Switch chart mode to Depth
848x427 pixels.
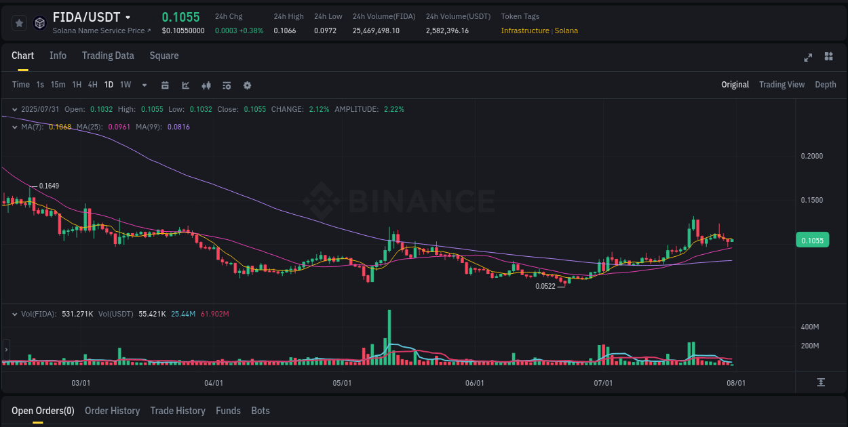click(826, 85)
